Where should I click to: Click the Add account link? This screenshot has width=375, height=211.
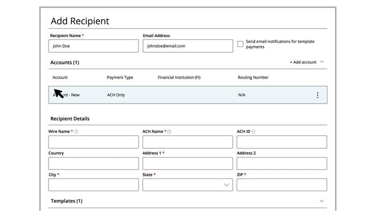point(303,62)
